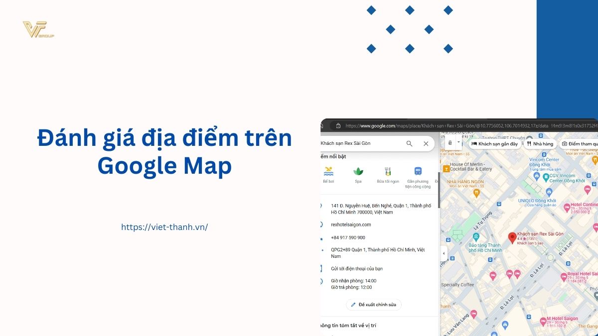Click the Spa lotus icon
This screenshot has width=598, height=336.
tap(358, 172)
